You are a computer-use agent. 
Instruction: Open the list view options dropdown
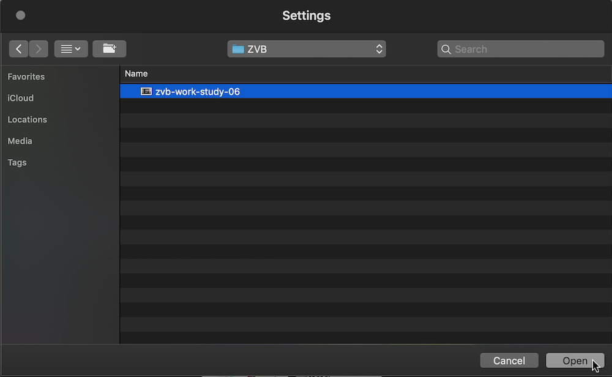coord(71,49)
